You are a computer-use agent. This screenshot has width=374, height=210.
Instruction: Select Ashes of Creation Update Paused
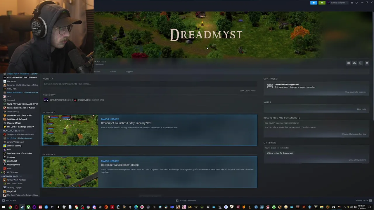(x=22, y=92)
